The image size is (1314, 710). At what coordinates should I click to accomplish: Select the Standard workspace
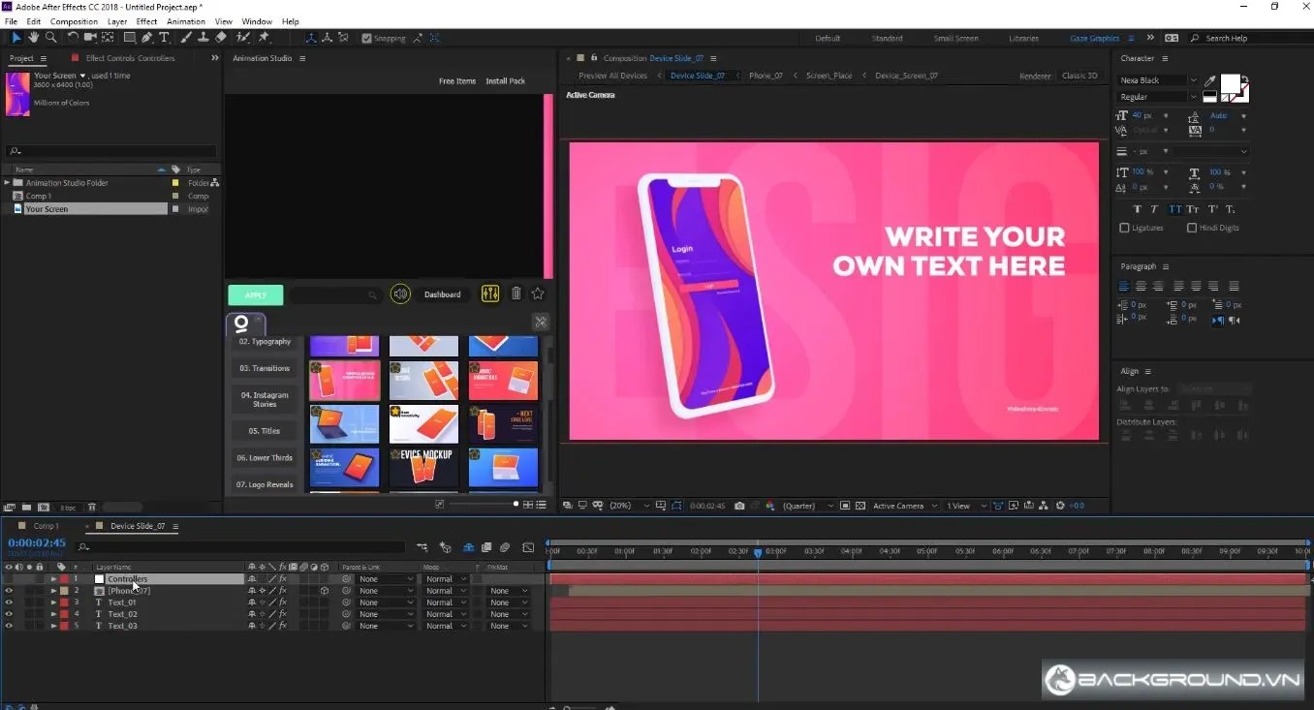coord(887,39)
